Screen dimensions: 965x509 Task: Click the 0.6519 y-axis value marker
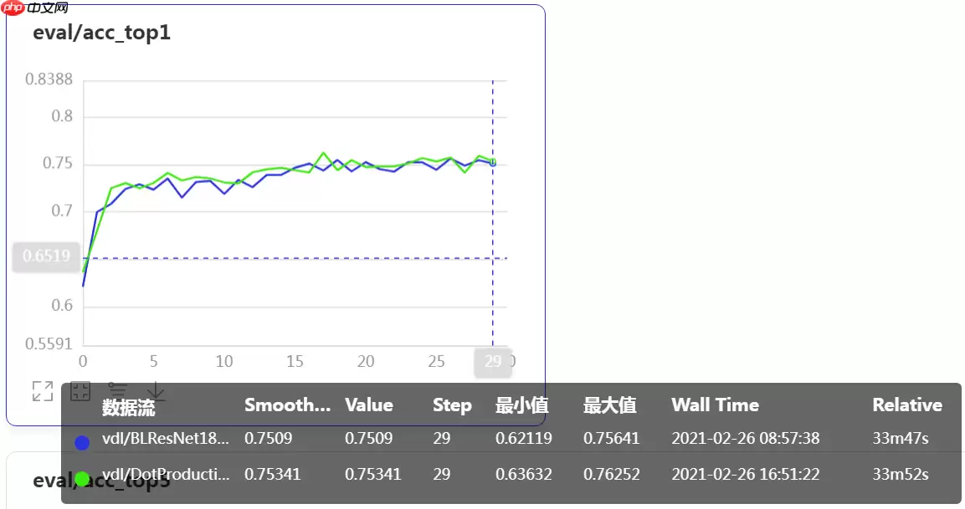pyautogui.click(x=46, y=257)
